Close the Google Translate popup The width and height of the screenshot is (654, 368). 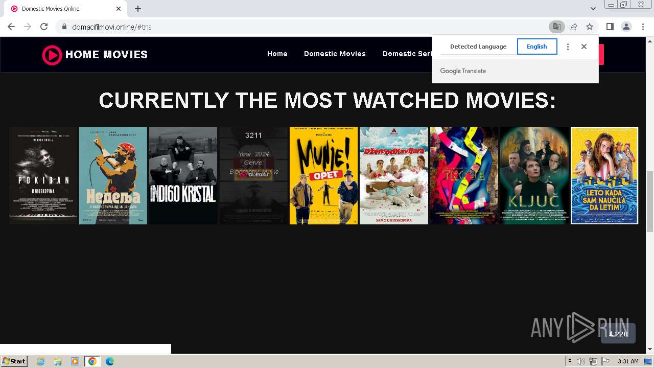(x=584, y=47)
